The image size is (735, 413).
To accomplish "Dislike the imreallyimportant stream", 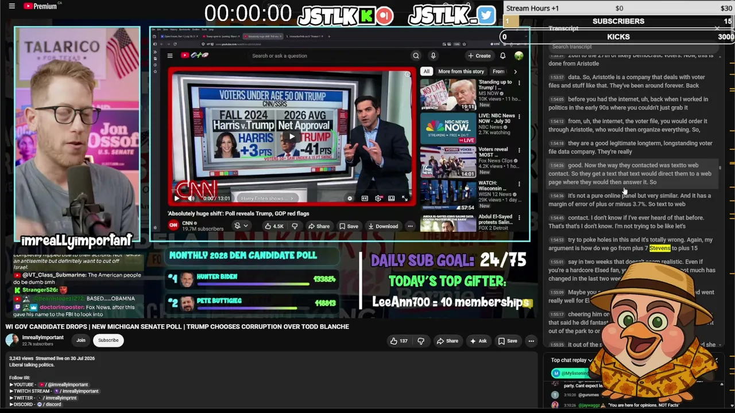I will [x=421, y=341].
